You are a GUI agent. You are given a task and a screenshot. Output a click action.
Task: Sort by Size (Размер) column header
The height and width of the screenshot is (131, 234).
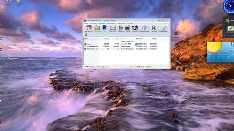click(x=104, y=39)
